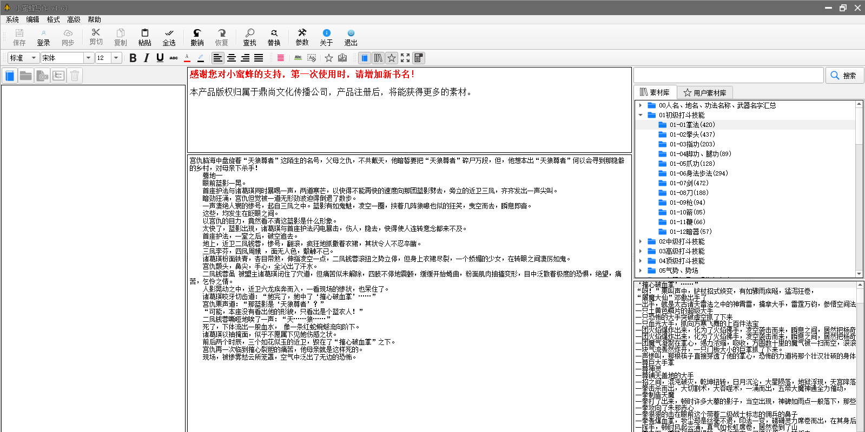This screenshot has width=865, height=432.
Task: Open the 宋体 font dropdown
Action: pos(89,58)
